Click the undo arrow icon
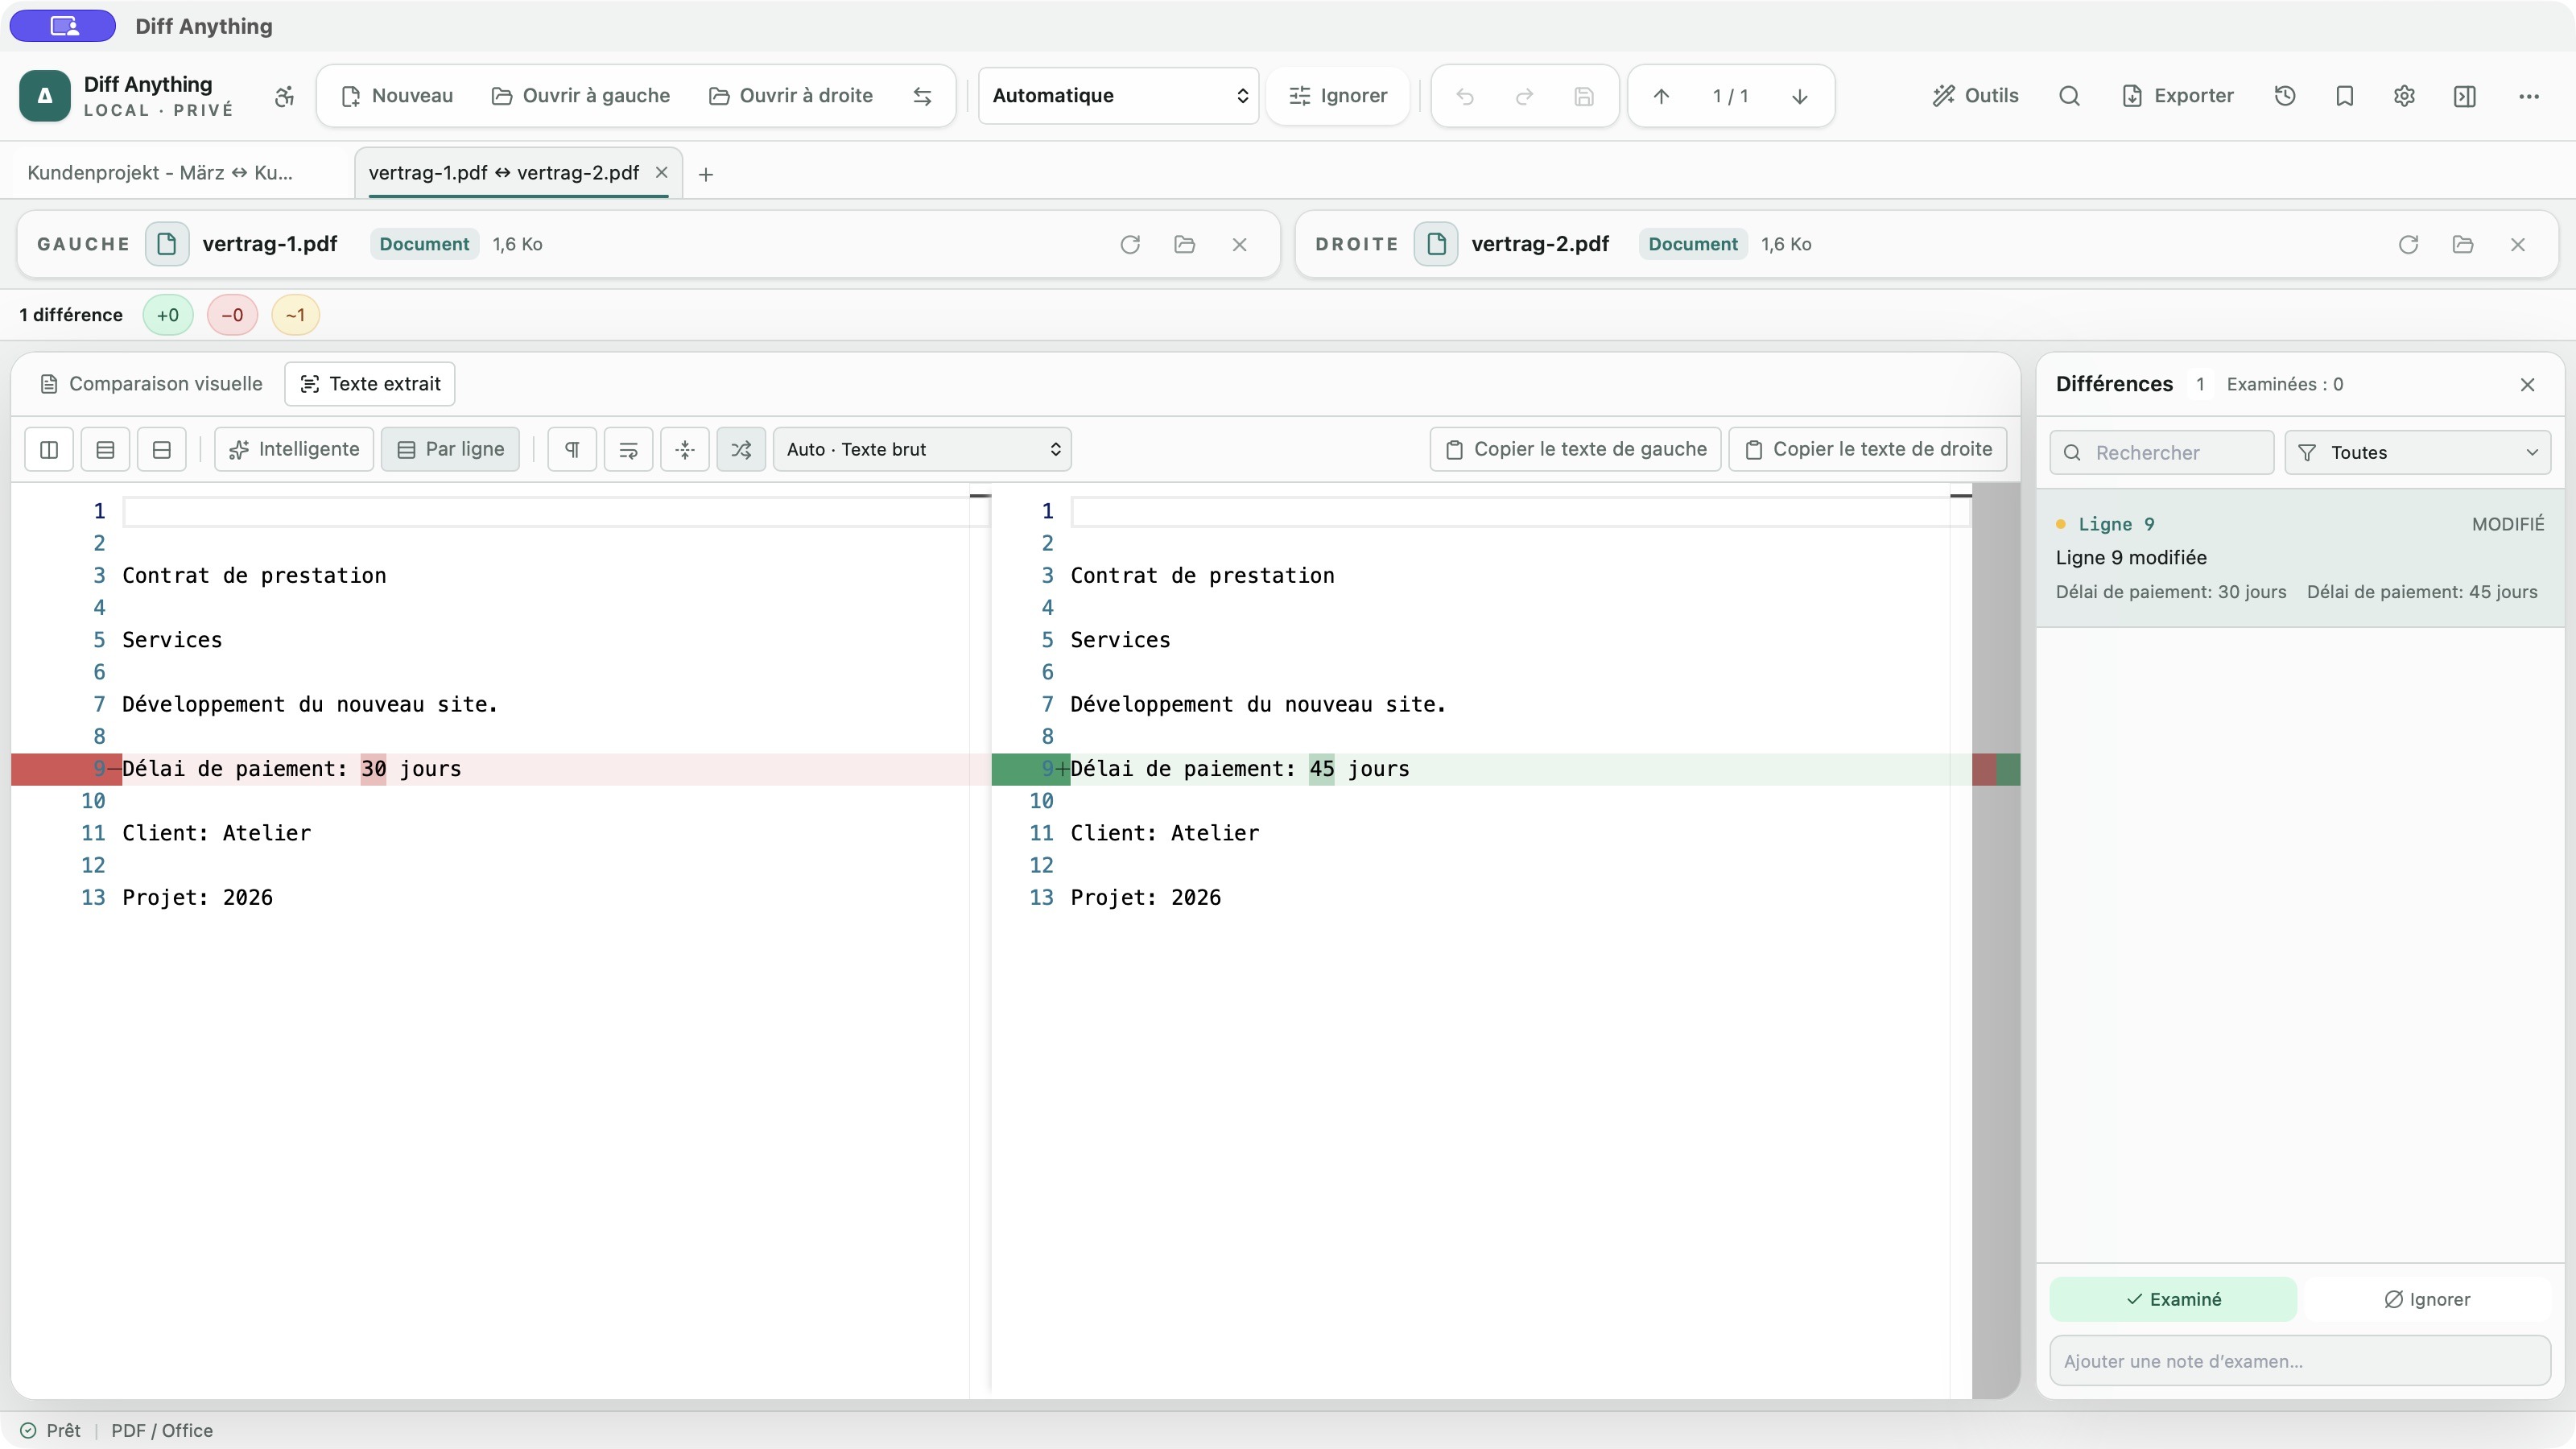This screenshot has width=2576, height=1449. (x=1465, y=96)
